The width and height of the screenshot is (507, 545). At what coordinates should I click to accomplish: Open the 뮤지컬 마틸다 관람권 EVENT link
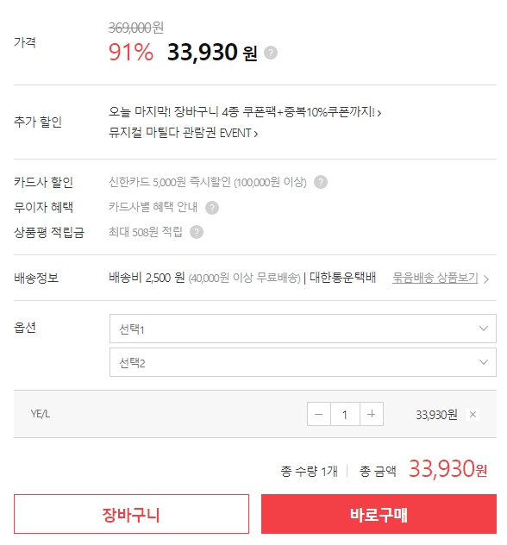tap(183, 133)
